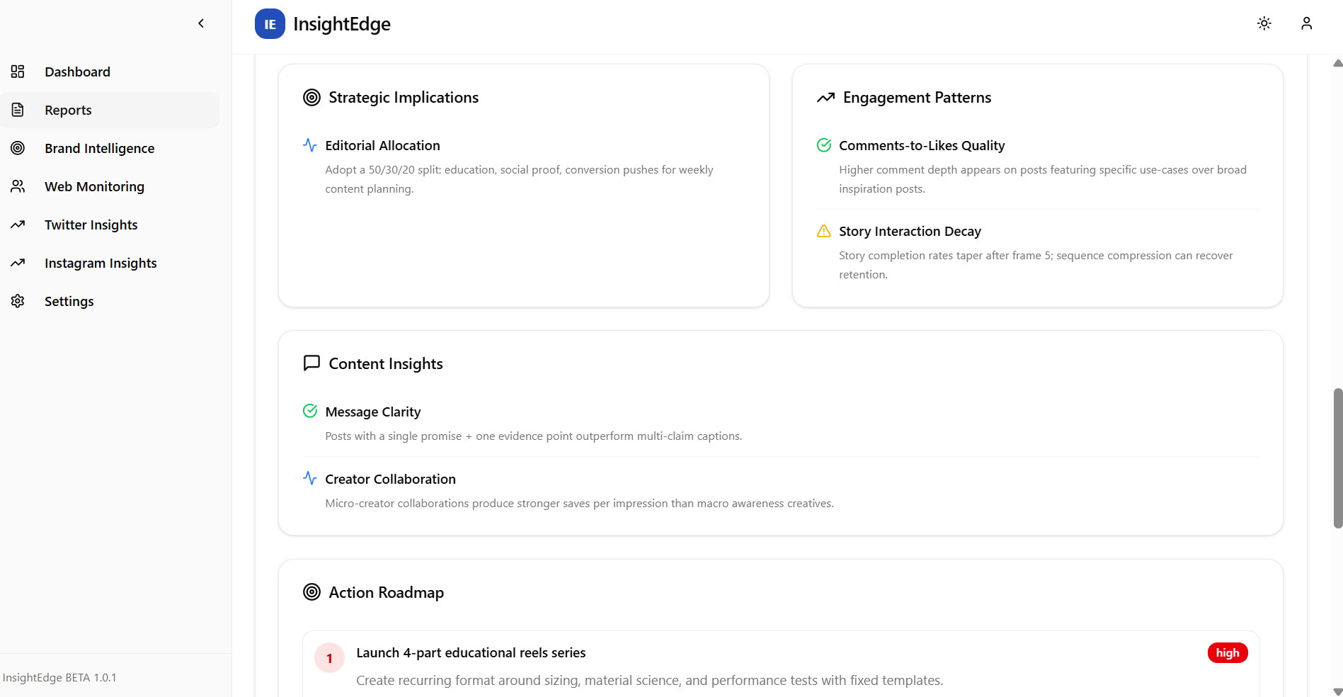Click the Engagement Patterns trending icon
Image resolution: width=1343 pixels, height=697 pixels.
click(x=825, y=97)
